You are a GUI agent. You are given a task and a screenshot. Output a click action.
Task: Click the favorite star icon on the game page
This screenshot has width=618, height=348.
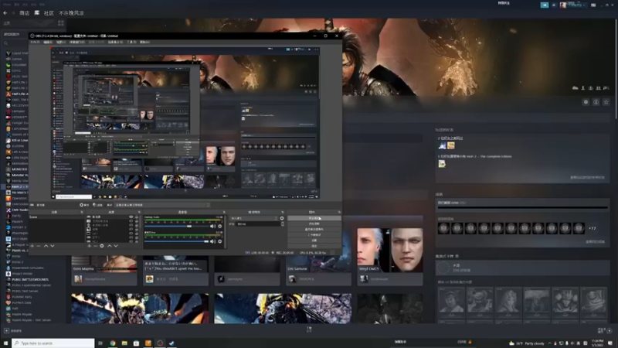pos(606,102)
